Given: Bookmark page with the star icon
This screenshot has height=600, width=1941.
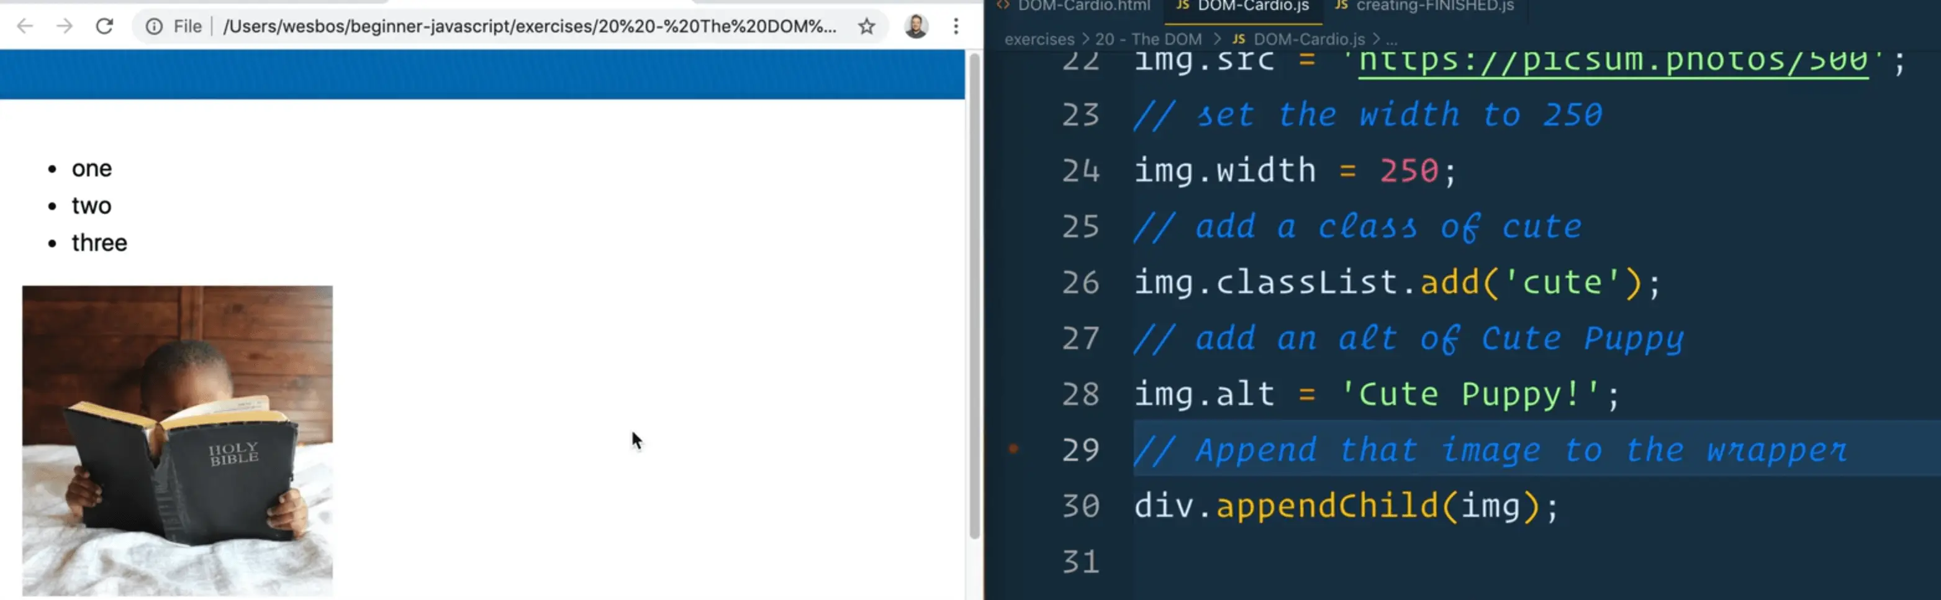Looking at the screenshot, I should pos(867,26).
